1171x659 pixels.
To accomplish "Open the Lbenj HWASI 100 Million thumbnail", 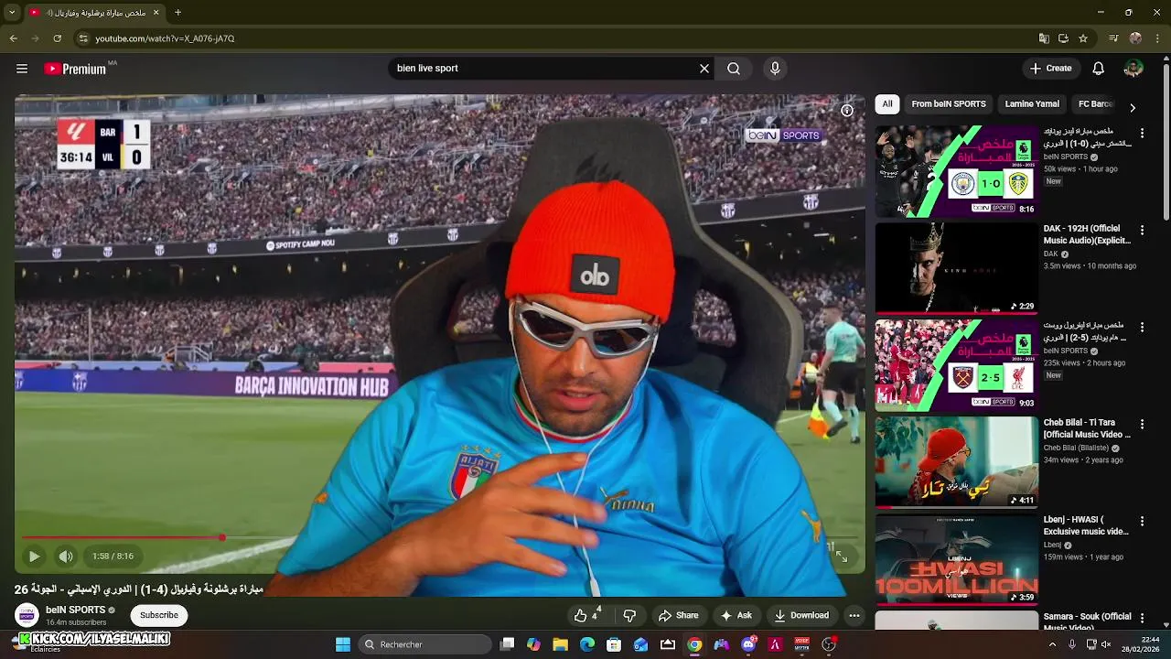I will [x=956, y=559].
